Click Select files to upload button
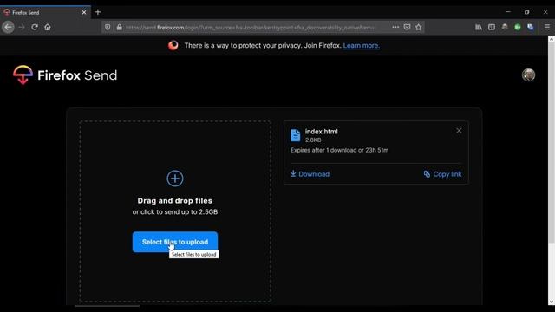555x312 pixels. [175, 242]
